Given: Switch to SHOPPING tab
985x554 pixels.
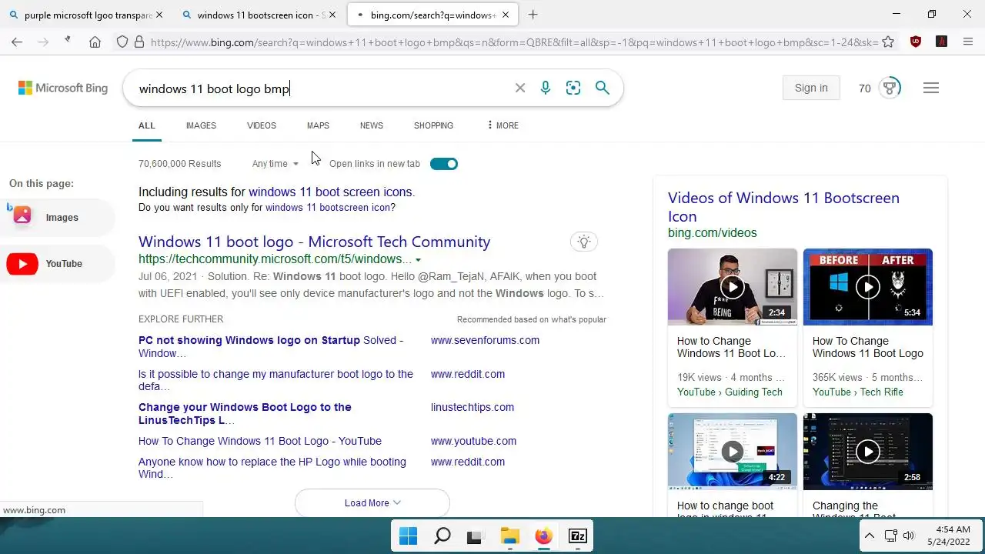Looking at the screenshot, I should [x=433, y=125].
